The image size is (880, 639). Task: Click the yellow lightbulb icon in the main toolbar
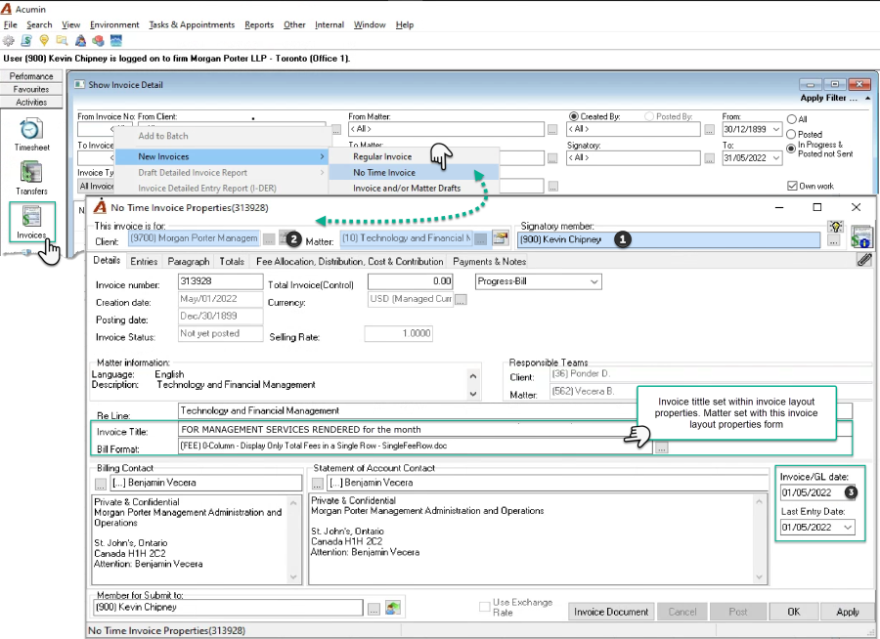pyautogui.click(x=44, y=40)
